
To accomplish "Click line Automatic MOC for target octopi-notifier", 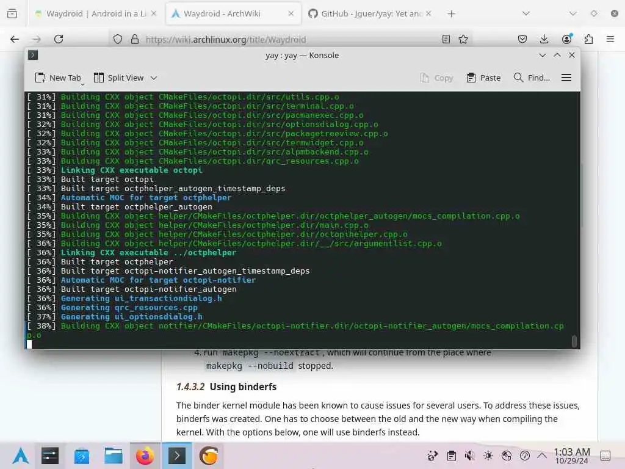I will 158,280.
